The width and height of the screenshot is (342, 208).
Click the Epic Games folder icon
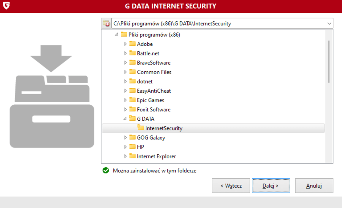tap(132, 100)
